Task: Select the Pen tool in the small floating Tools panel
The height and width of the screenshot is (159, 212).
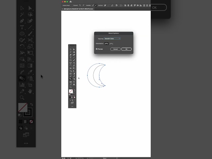Action: pos(71,55)
